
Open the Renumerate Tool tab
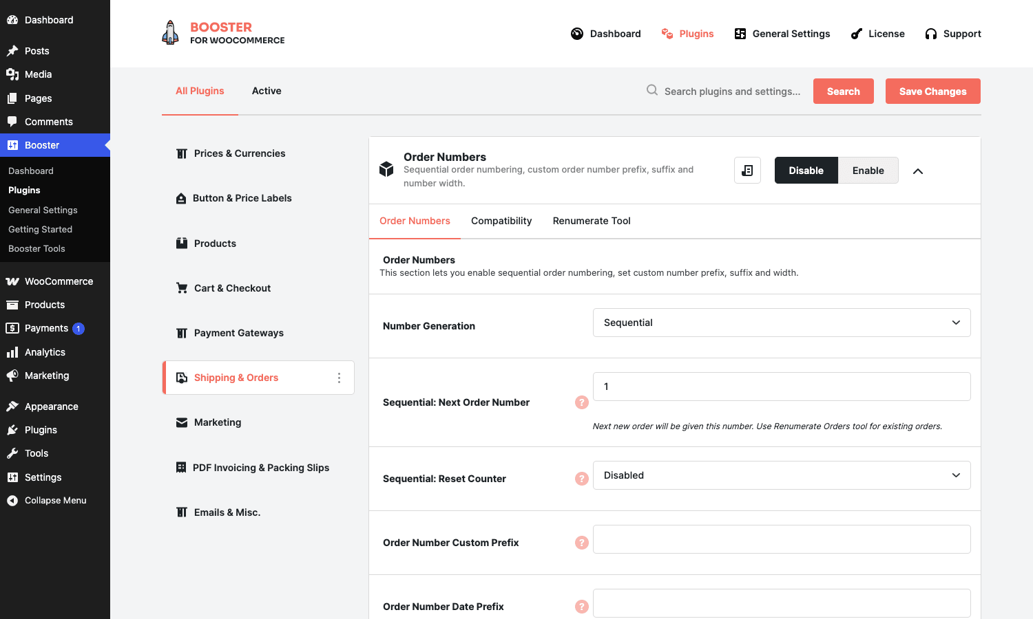pos(592,221)
